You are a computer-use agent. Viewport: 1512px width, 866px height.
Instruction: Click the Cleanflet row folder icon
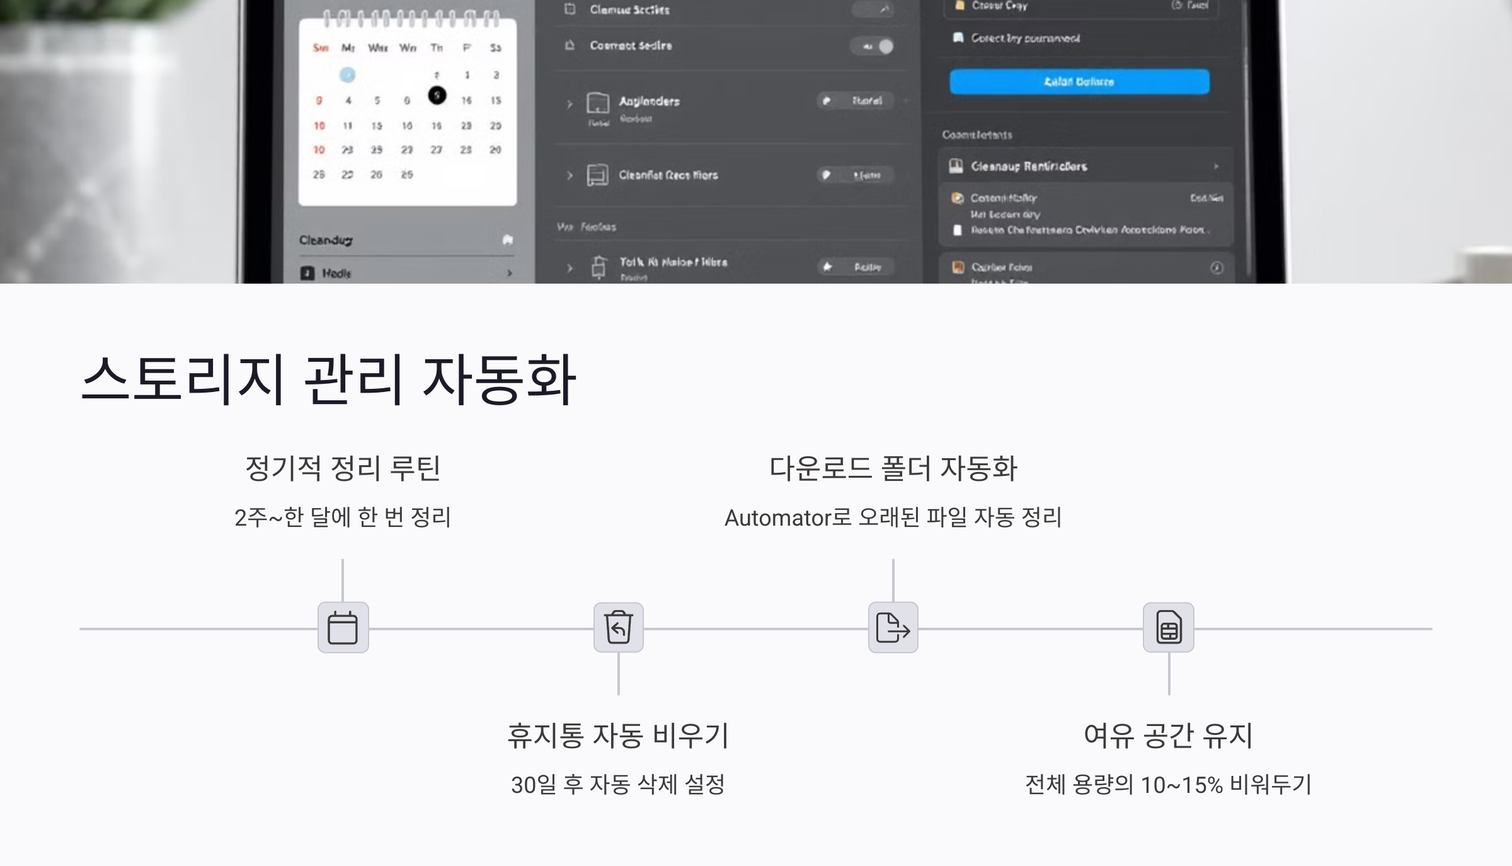pos(597,175)
